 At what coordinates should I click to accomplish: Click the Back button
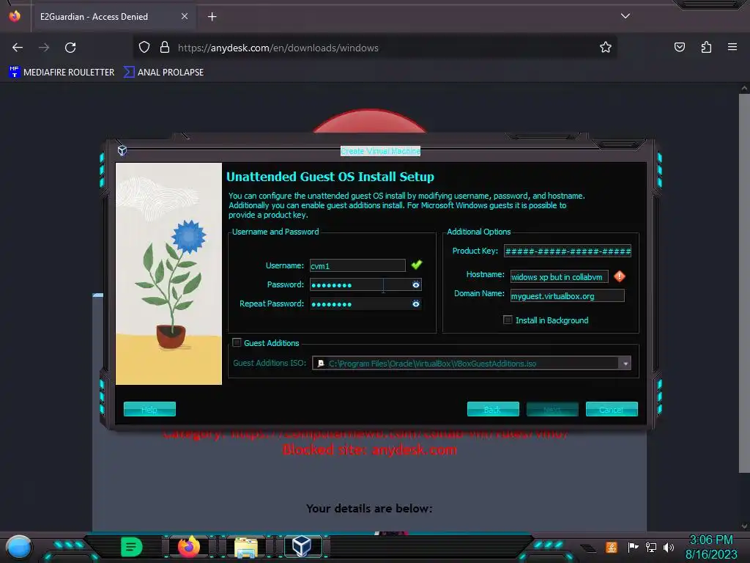click(x=493, y=409)
